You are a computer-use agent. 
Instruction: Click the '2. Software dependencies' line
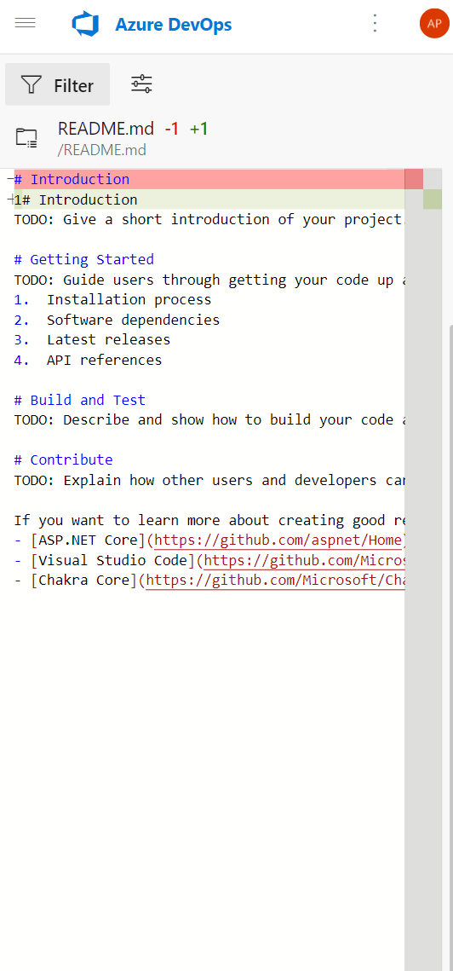click(117, 321)
